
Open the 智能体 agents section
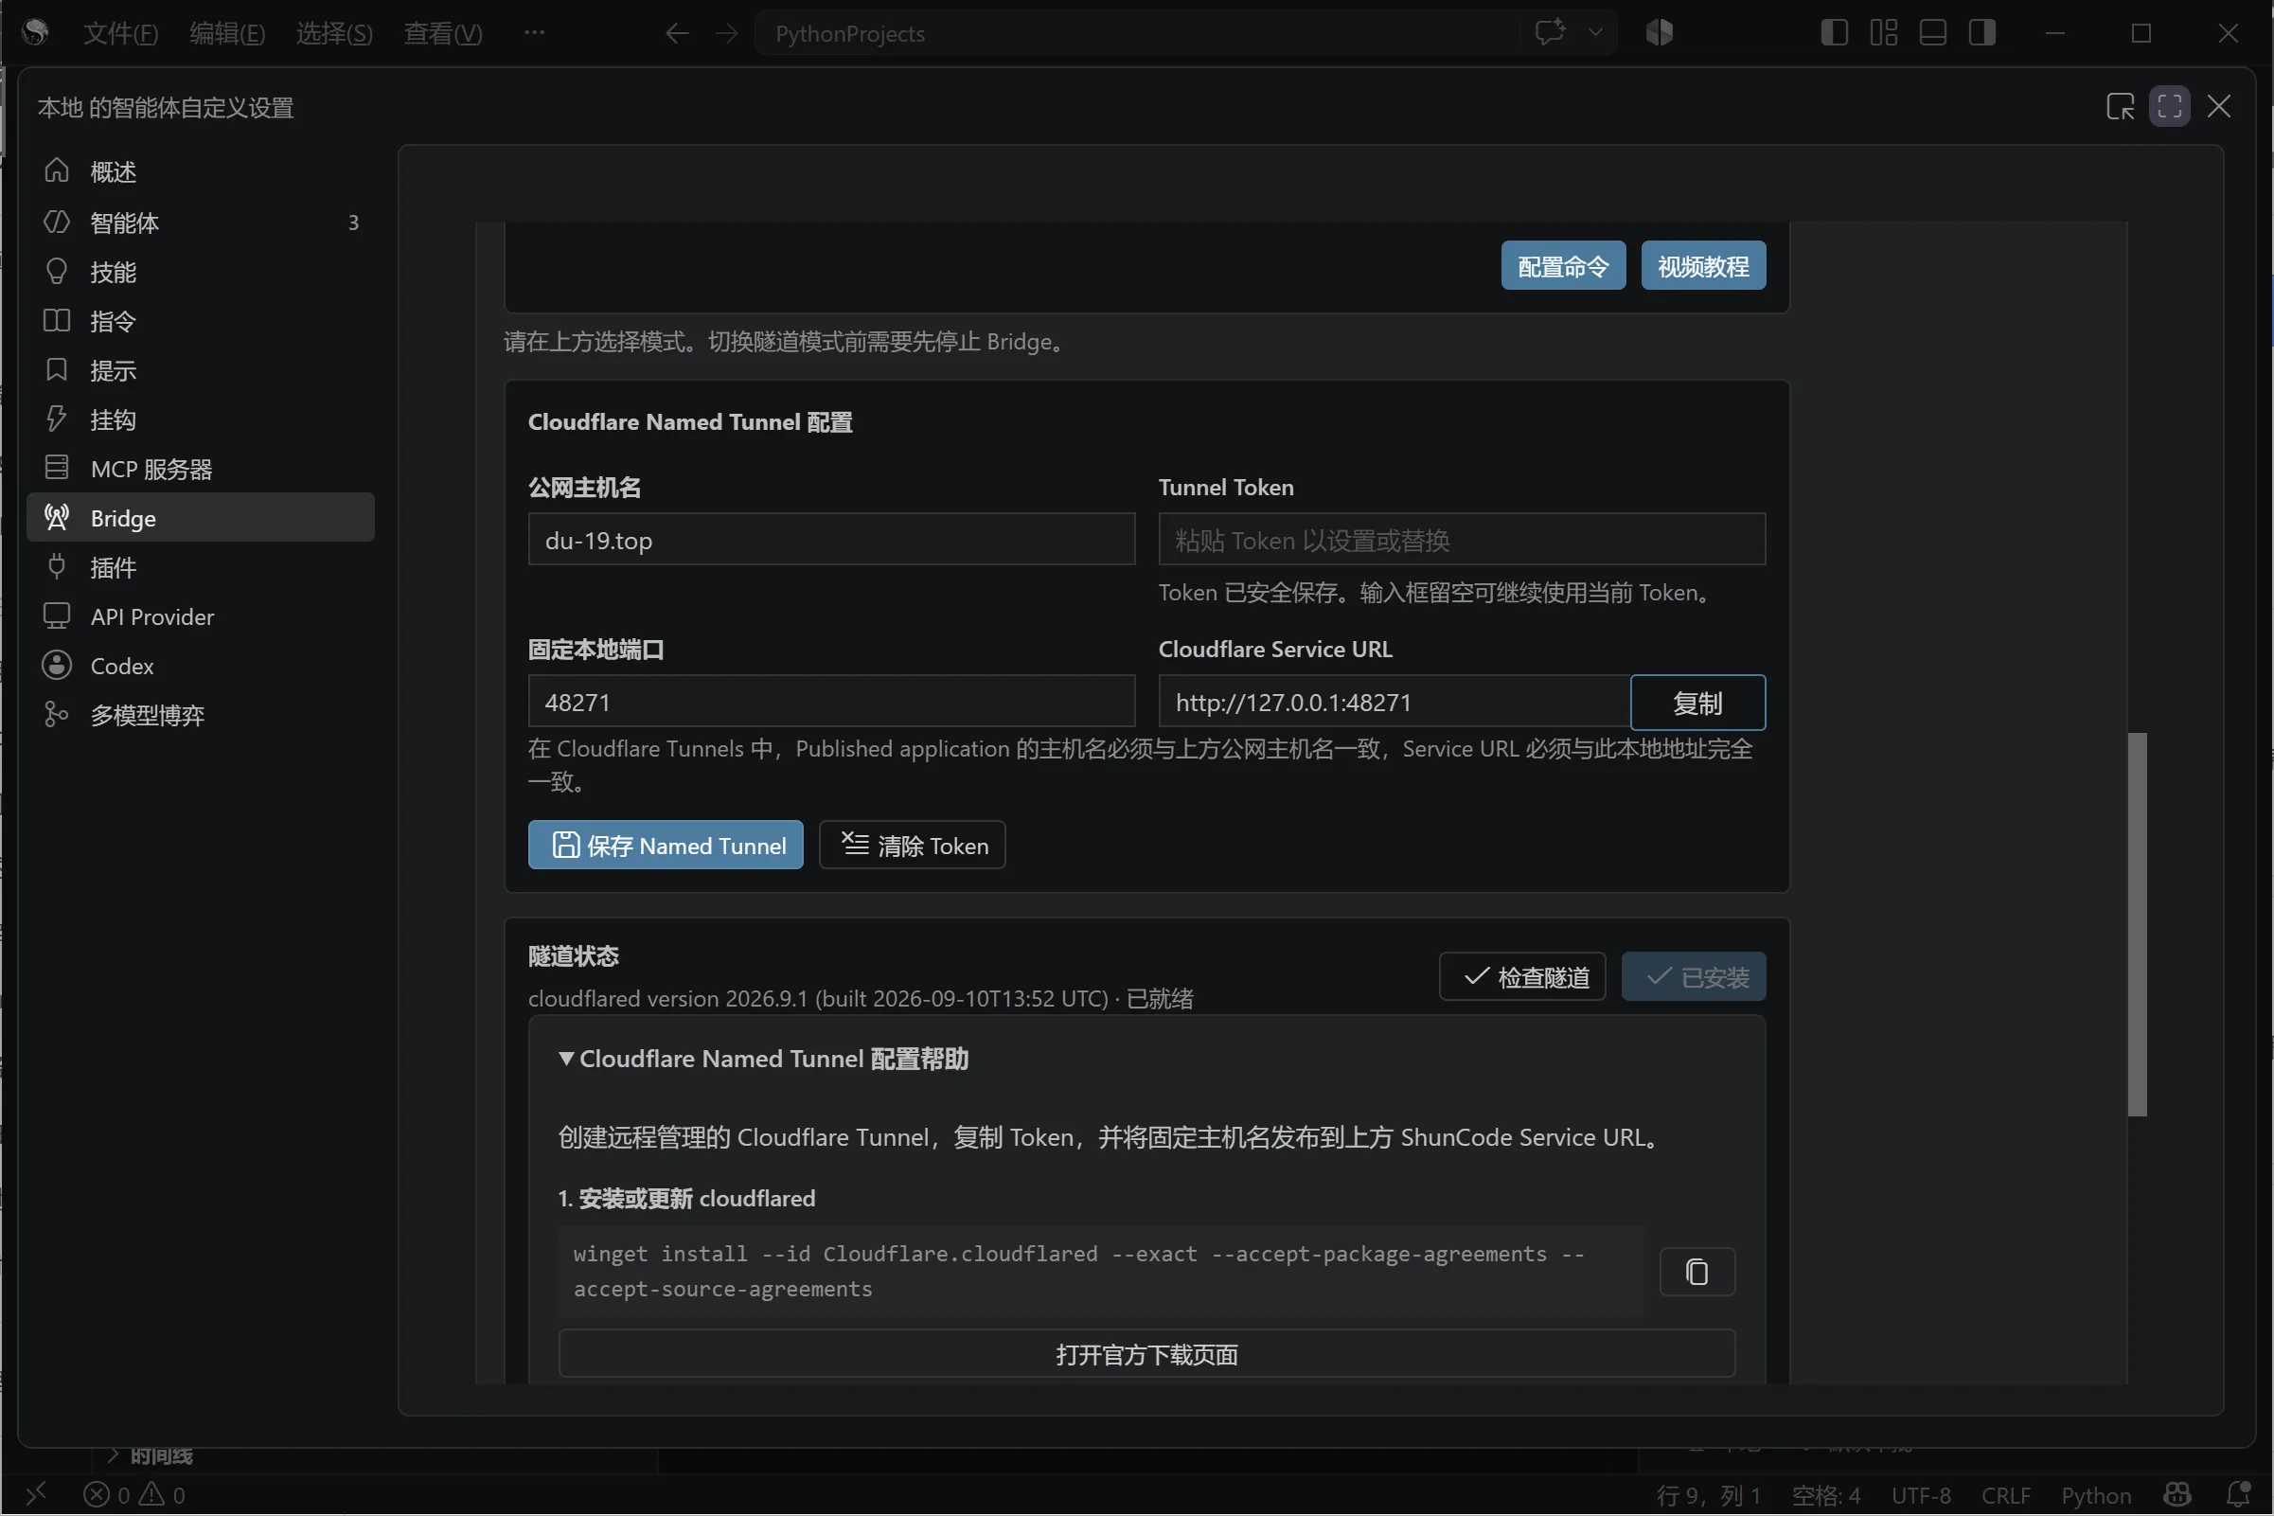(x=200, y=223)
